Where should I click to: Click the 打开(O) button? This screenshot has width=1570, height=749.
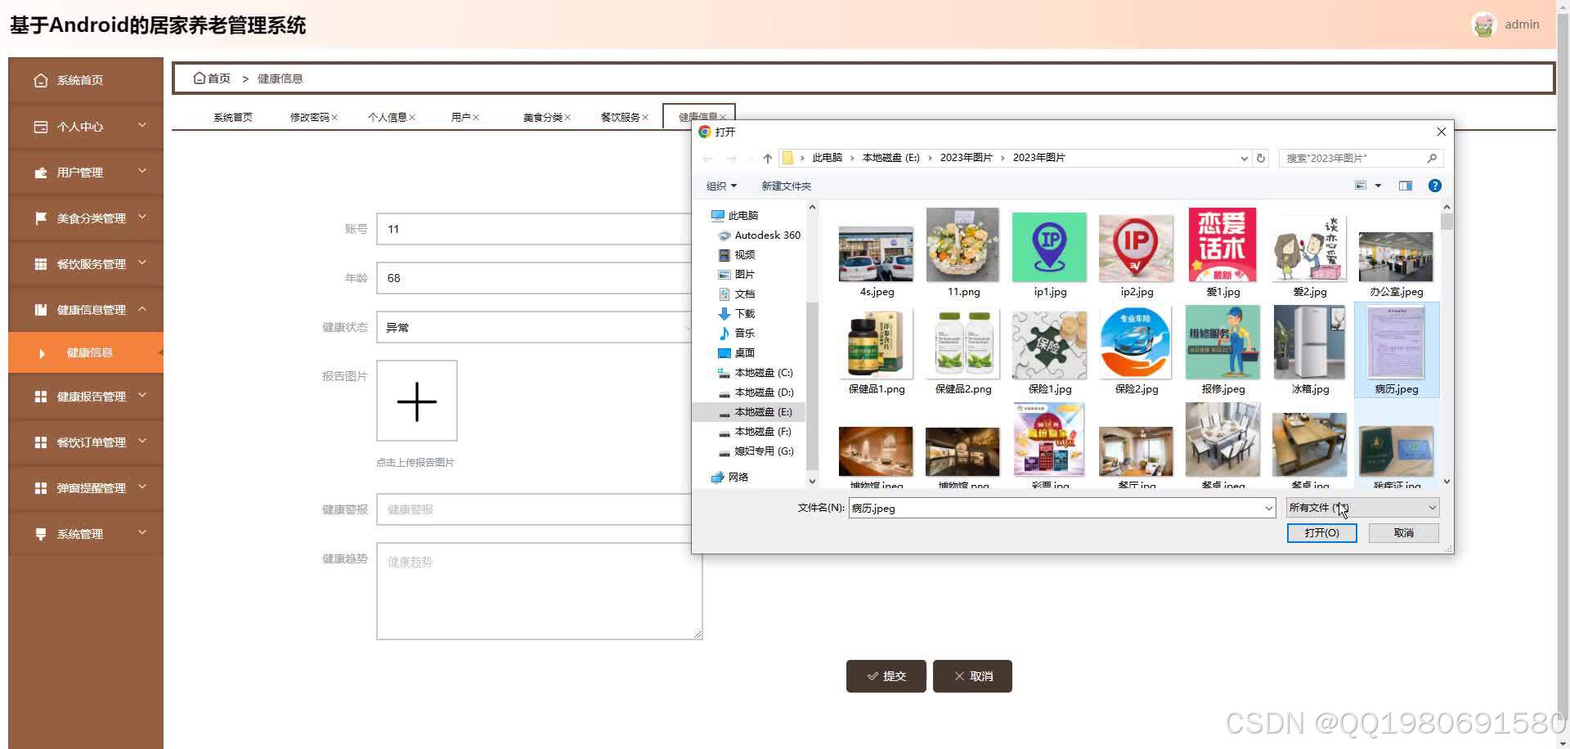coord(1321,532)
